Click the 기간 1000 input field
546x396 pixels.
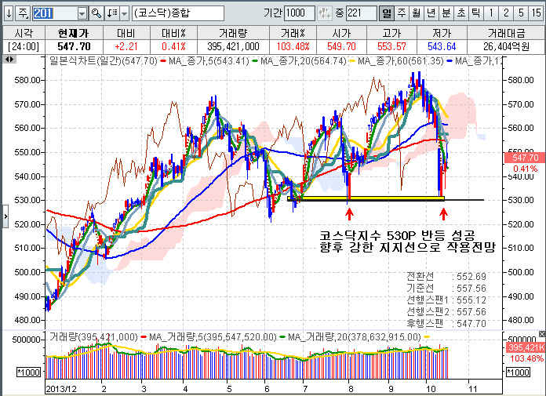click(299, 13)
